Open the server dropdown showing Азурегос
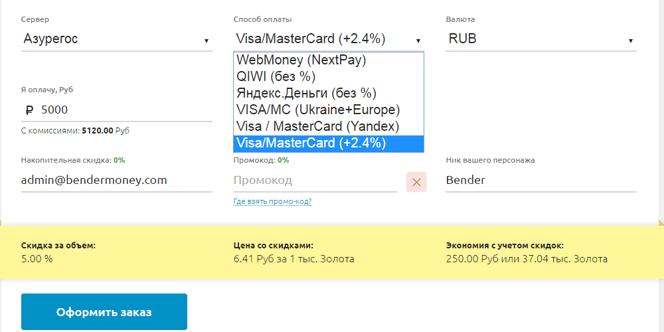The width and height of the screenshot is (664, 332). (116, 39)
